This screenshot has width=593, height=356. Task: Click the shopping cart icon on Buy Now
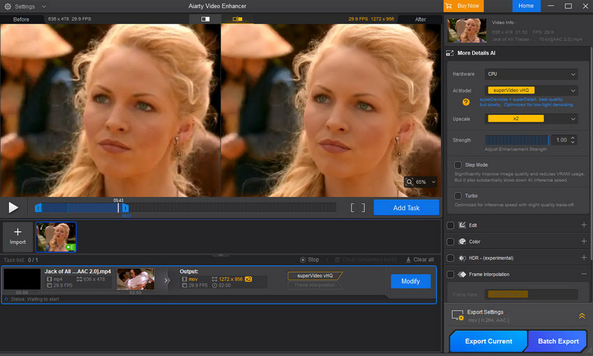pos(449,6)
